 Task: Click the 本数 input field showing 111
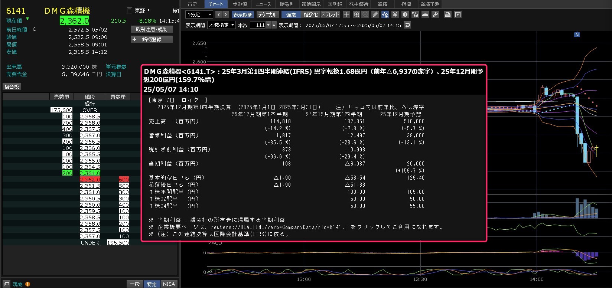[x=258, y=25]
